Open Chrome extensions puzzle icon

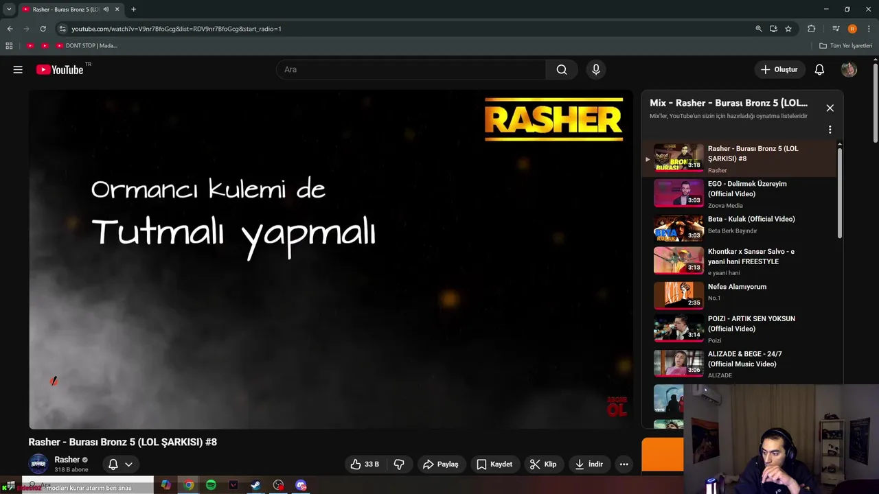click(x=811, y=29)
